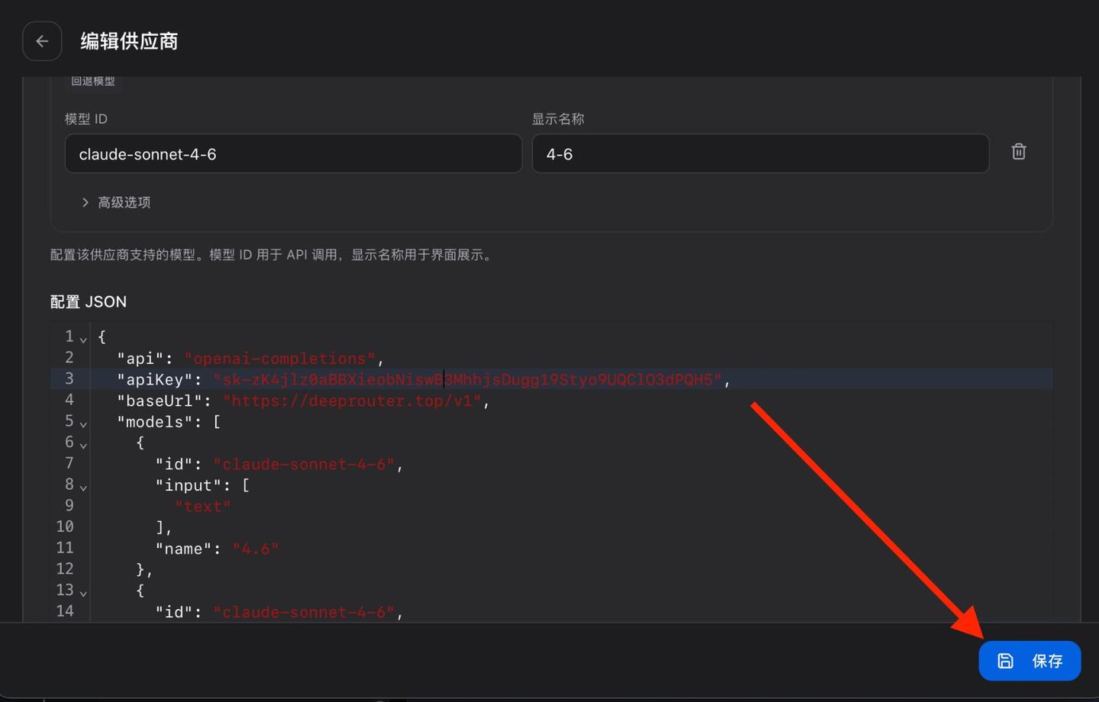
Task: Click the "4.6" name value on line 11
Action: point(256,549)
